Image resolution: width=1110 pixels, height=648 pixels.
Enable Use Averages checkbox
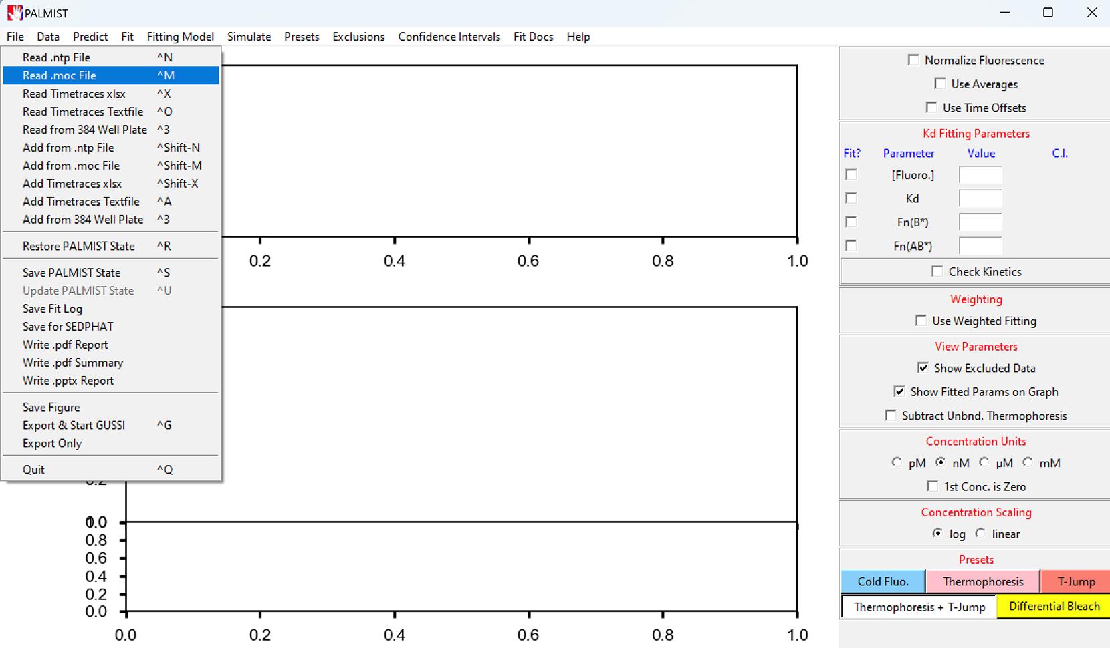coord(940,84)
